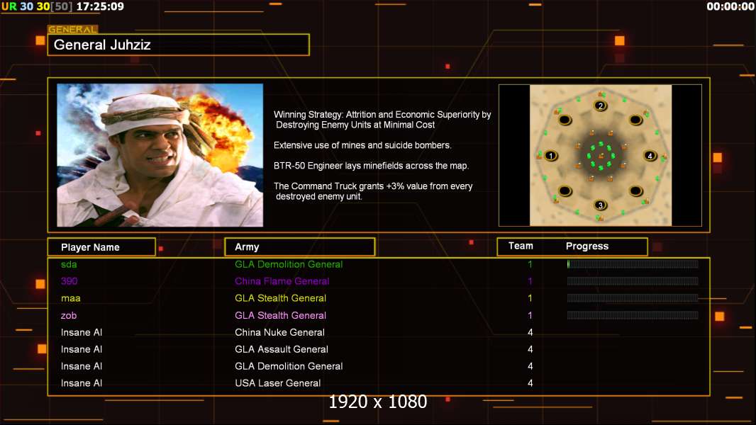Select Insane AI name in China Nuke row

click(x=82, y=332)
